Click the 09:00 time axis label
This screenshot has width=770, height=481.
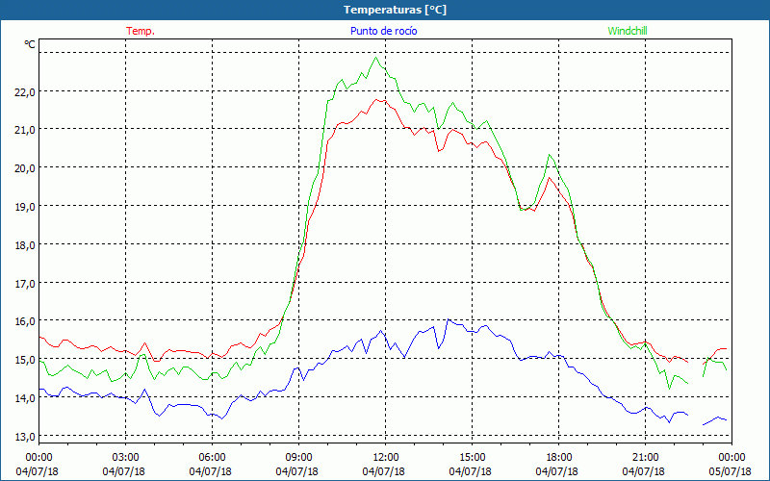[298, 458]
